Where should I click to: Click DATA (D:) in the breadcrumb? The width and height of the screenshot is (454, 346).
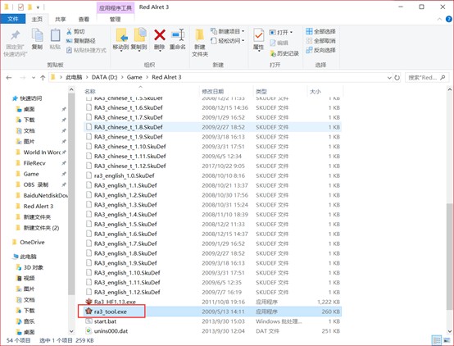[x=105, y=77]
